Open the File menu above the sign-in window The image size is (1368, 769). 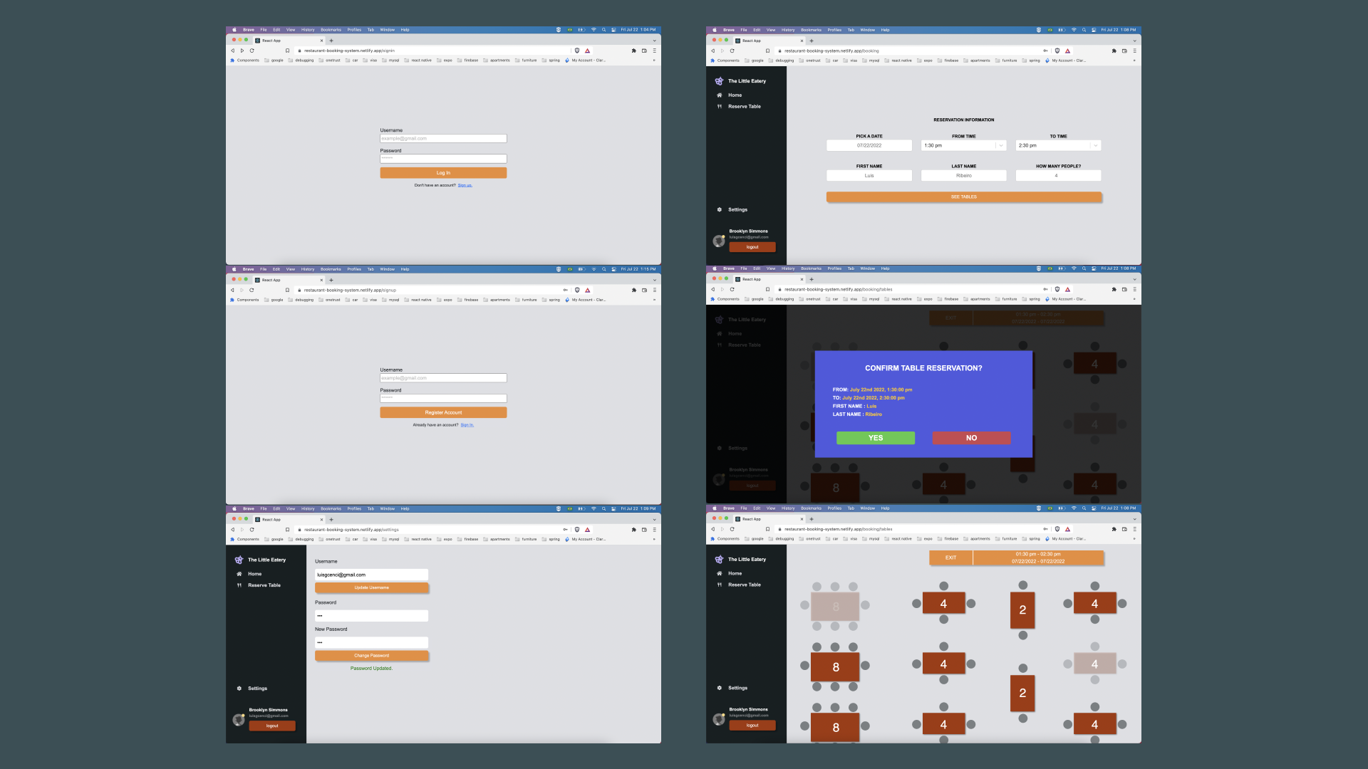(264, 30)
